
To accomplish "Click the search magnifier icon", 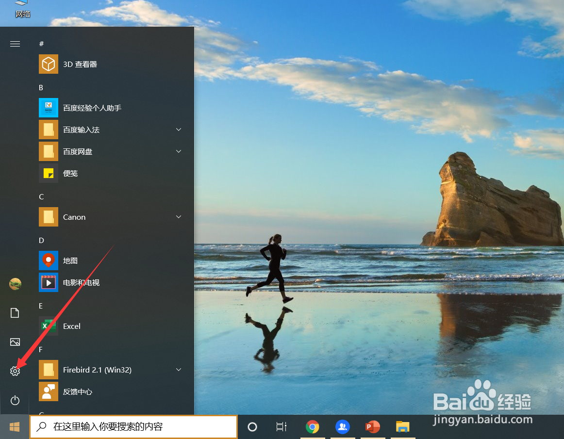I will (x=41, y=427).
